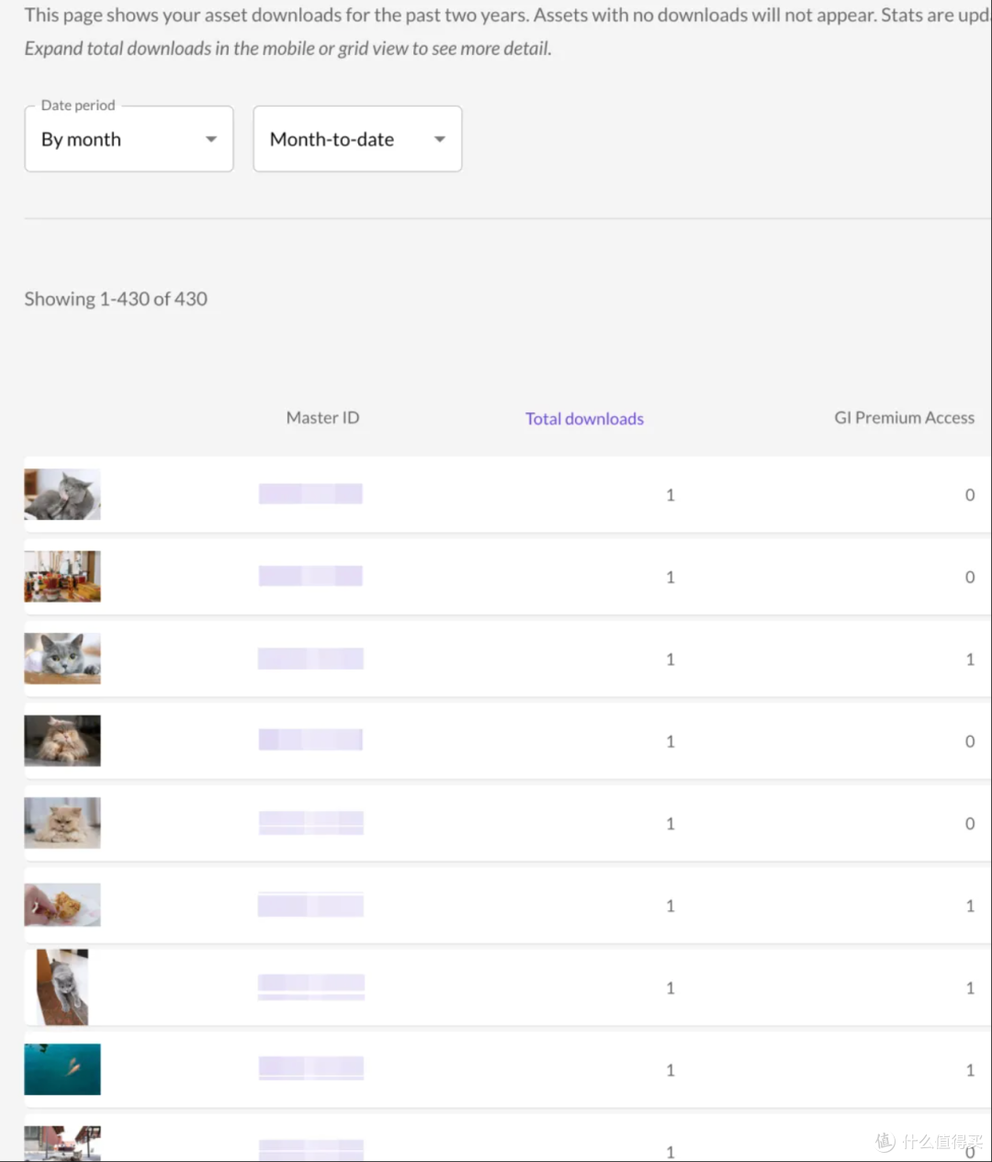Click the Master ID of the bottles row
This screenshot has height=1162, width=992.
tap(310, 576)
